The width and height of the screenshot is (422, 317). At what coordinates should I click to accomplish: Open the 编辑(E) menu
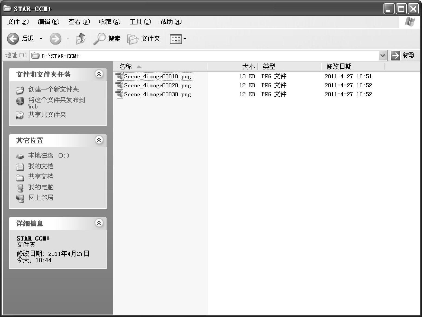tap(49, 22)
